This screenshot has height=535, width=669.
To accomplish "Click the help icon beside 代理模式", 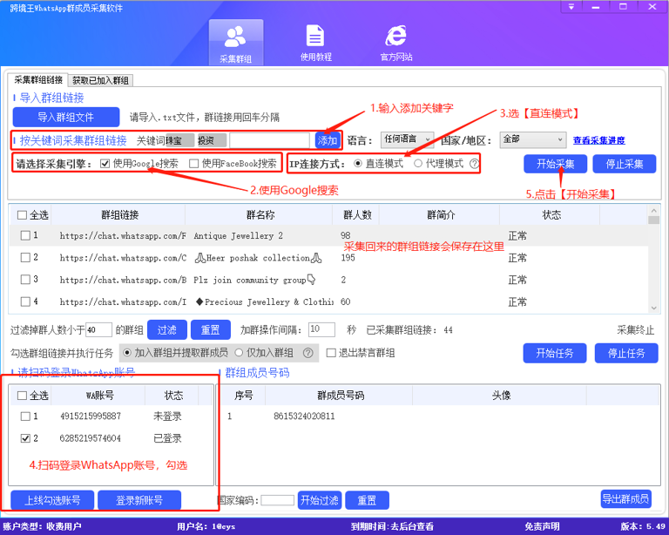I will point(474,164).
